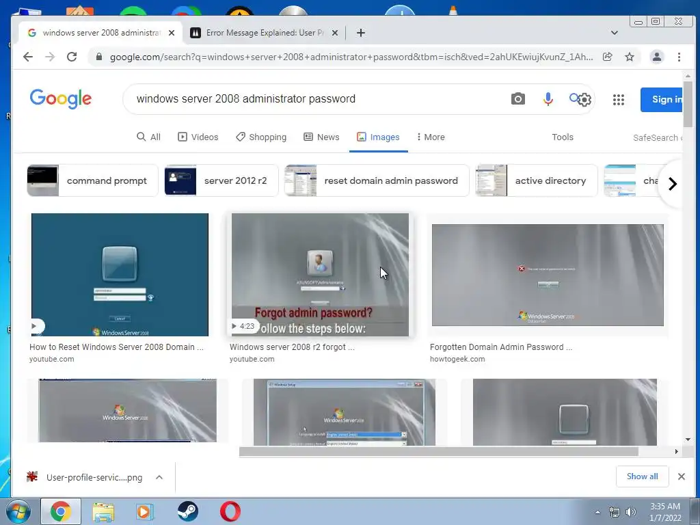
Task: Open the Windows Start menu
Action: pos(18,511)
